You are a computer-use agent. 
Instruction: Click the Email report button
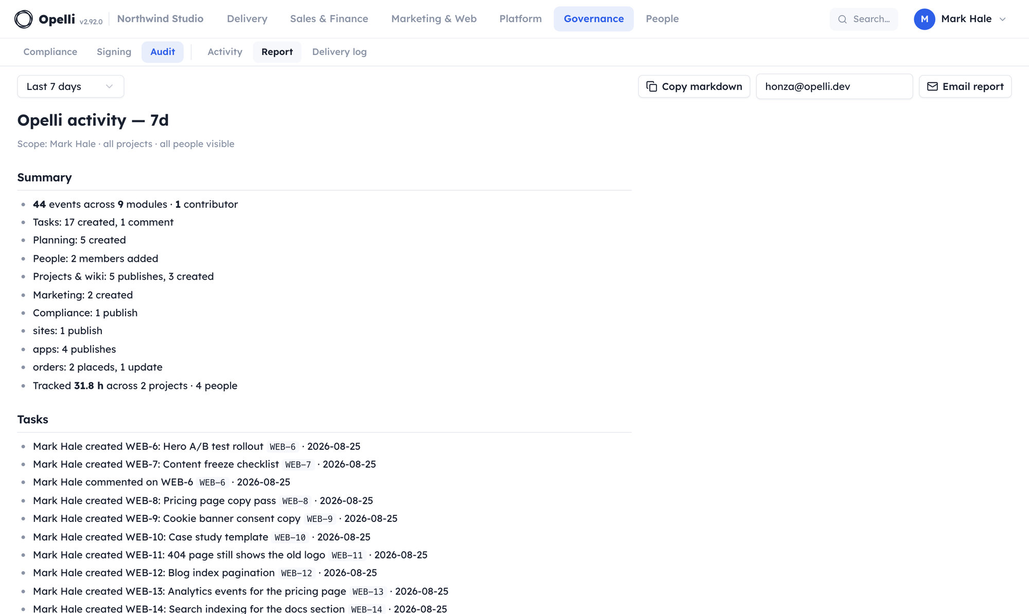(965, 86)
